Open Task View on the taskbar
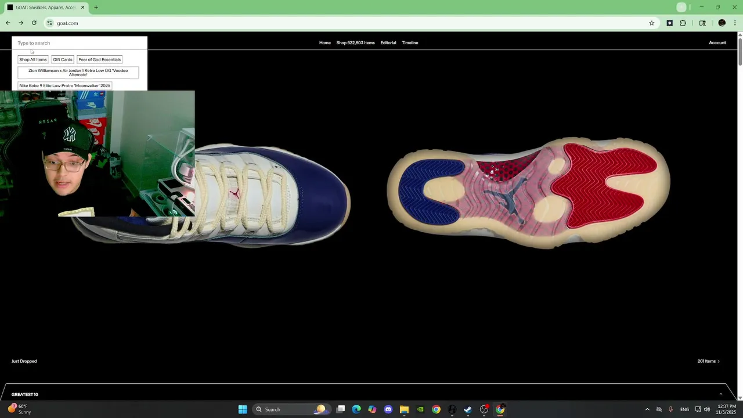Screen dimensions: 743x418 (341, 409)
